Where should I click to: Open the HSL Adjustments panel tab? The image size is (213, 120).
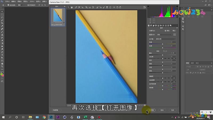point(156,26)
